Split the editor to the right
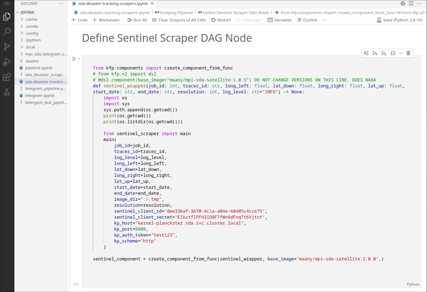This screenshot has width=427, height=292. (x=411, y=4)
